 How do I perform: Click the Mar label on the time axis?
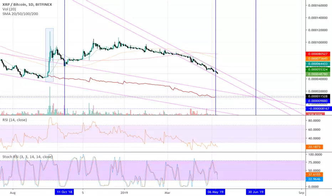[167, 192]
